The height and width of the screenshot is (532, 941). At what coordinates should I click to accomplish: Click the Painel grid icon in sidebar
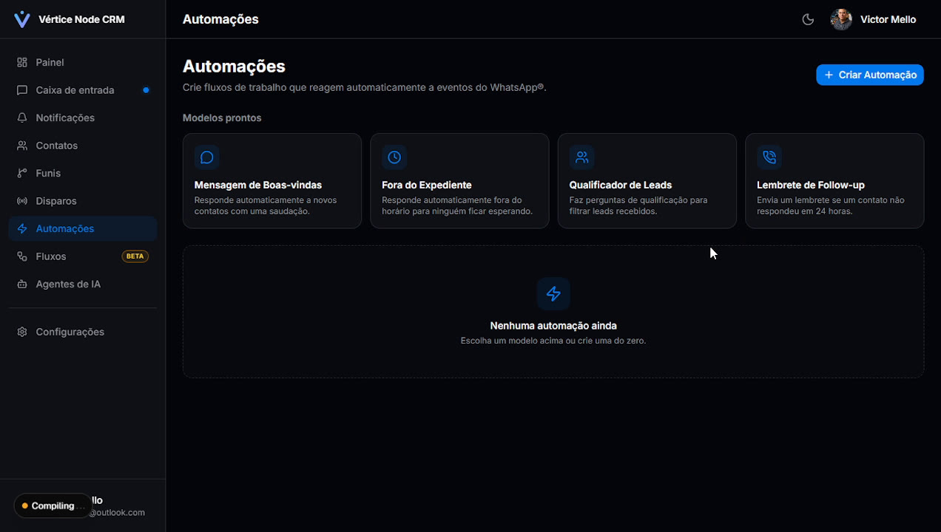click(x=22, y=63)
